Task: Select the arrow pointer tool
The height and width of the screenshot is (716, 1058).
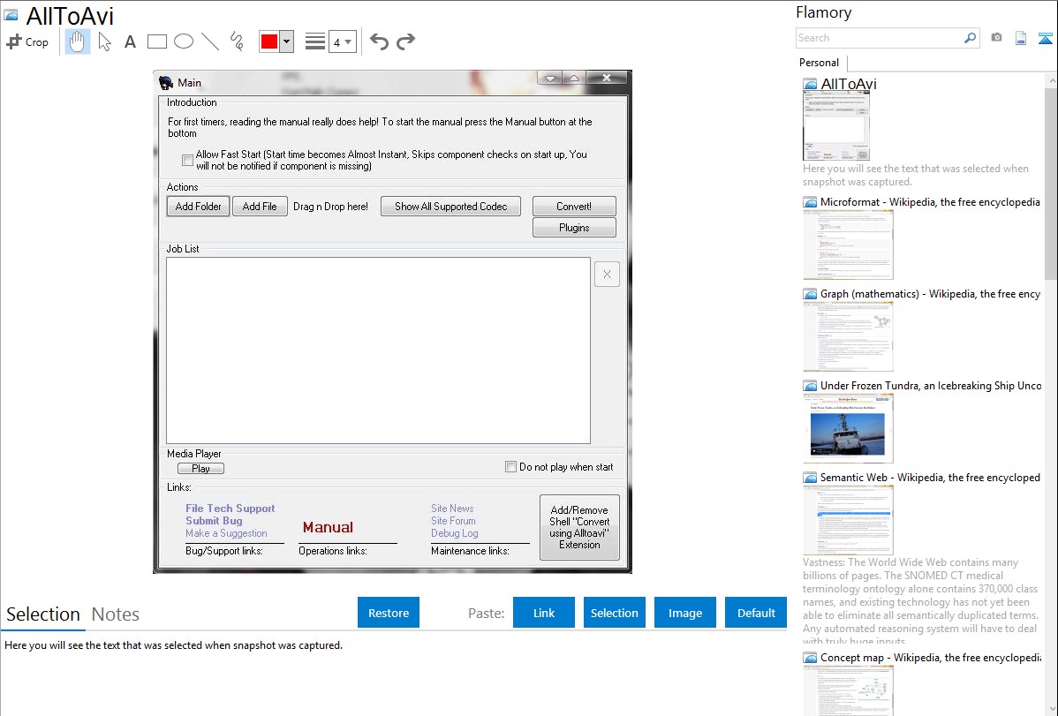Action: pos(104,41)
